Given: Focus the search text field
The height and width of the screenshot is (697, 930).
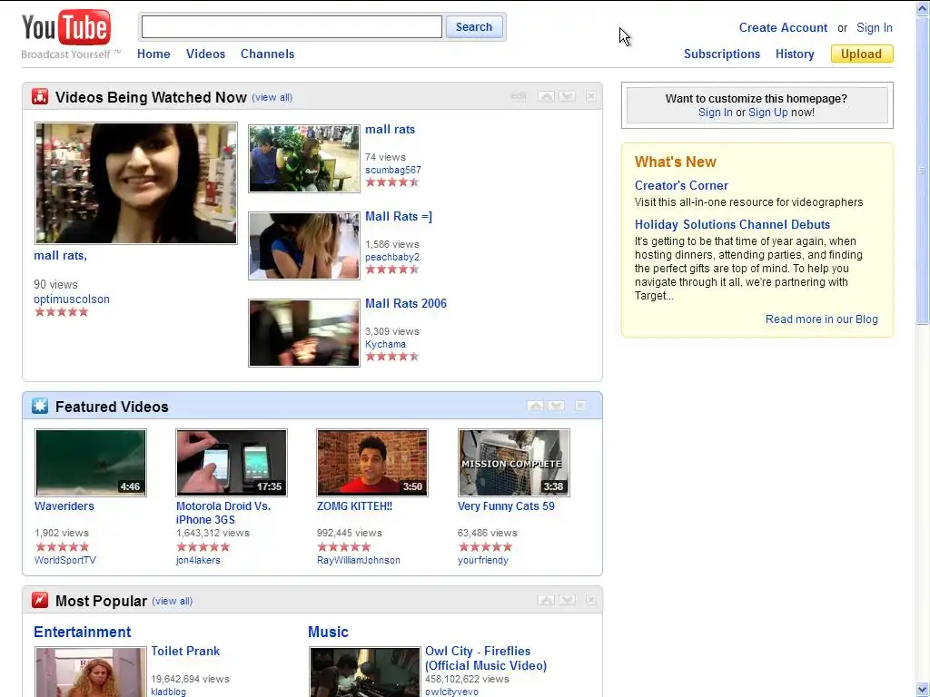Looking at the screenshot, I should (292, 26).
